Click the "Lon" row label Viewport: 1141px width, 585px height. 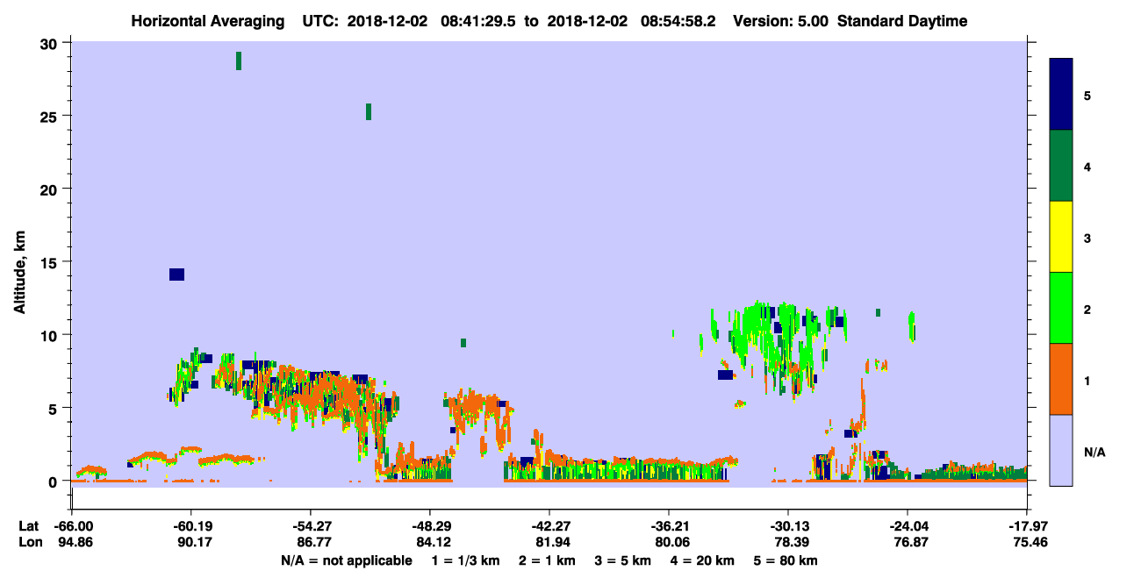(x=30, y=543)
